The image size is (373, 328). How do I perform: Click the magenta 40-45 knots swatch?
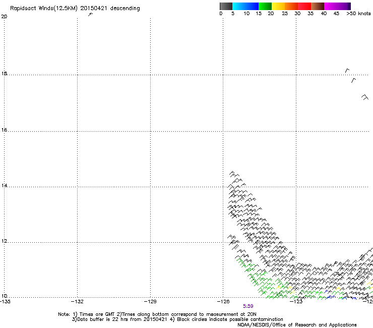pyautogui.click(x=331, y=6)
